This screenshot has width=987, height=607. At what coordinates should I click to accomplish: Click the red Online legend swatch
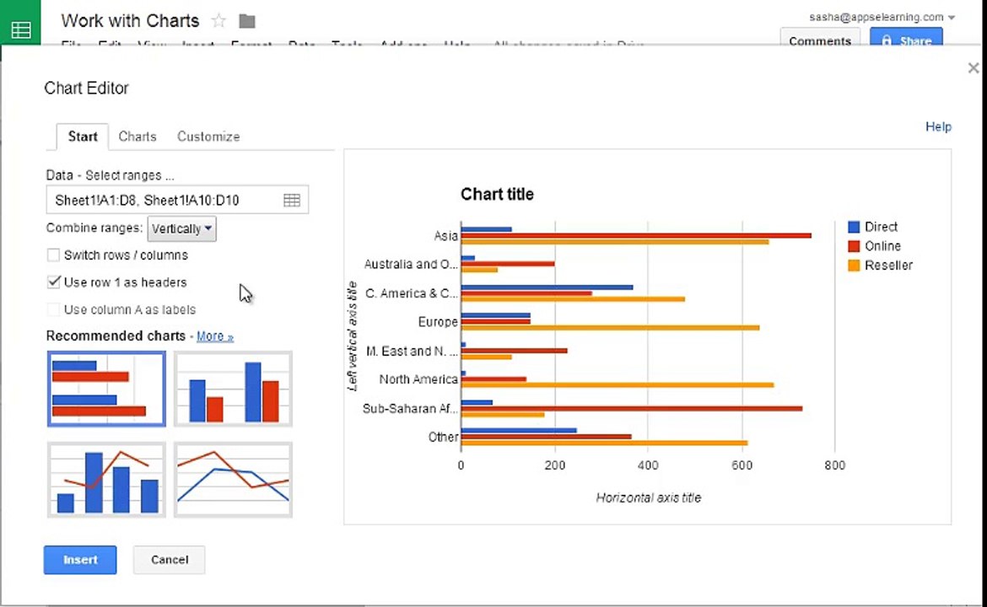(854, 246)
